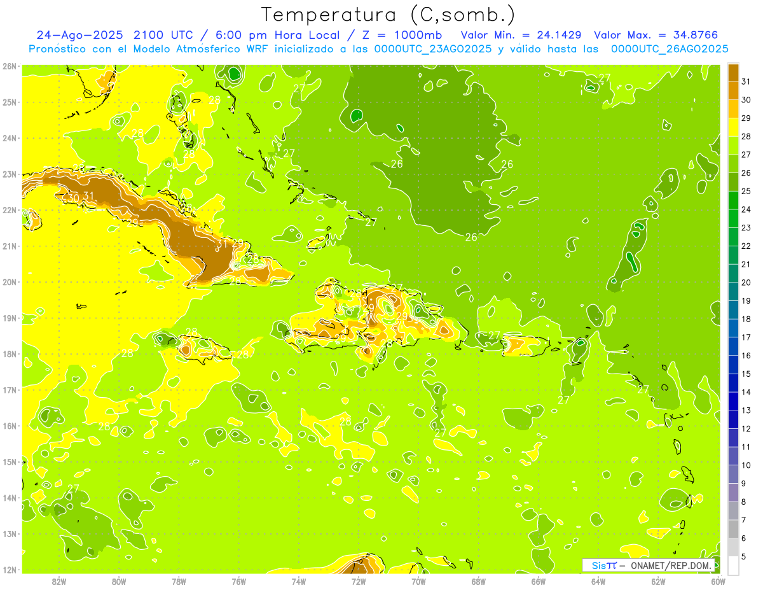
Task: Click the longitude label 74W
Action: click(298, 581)
